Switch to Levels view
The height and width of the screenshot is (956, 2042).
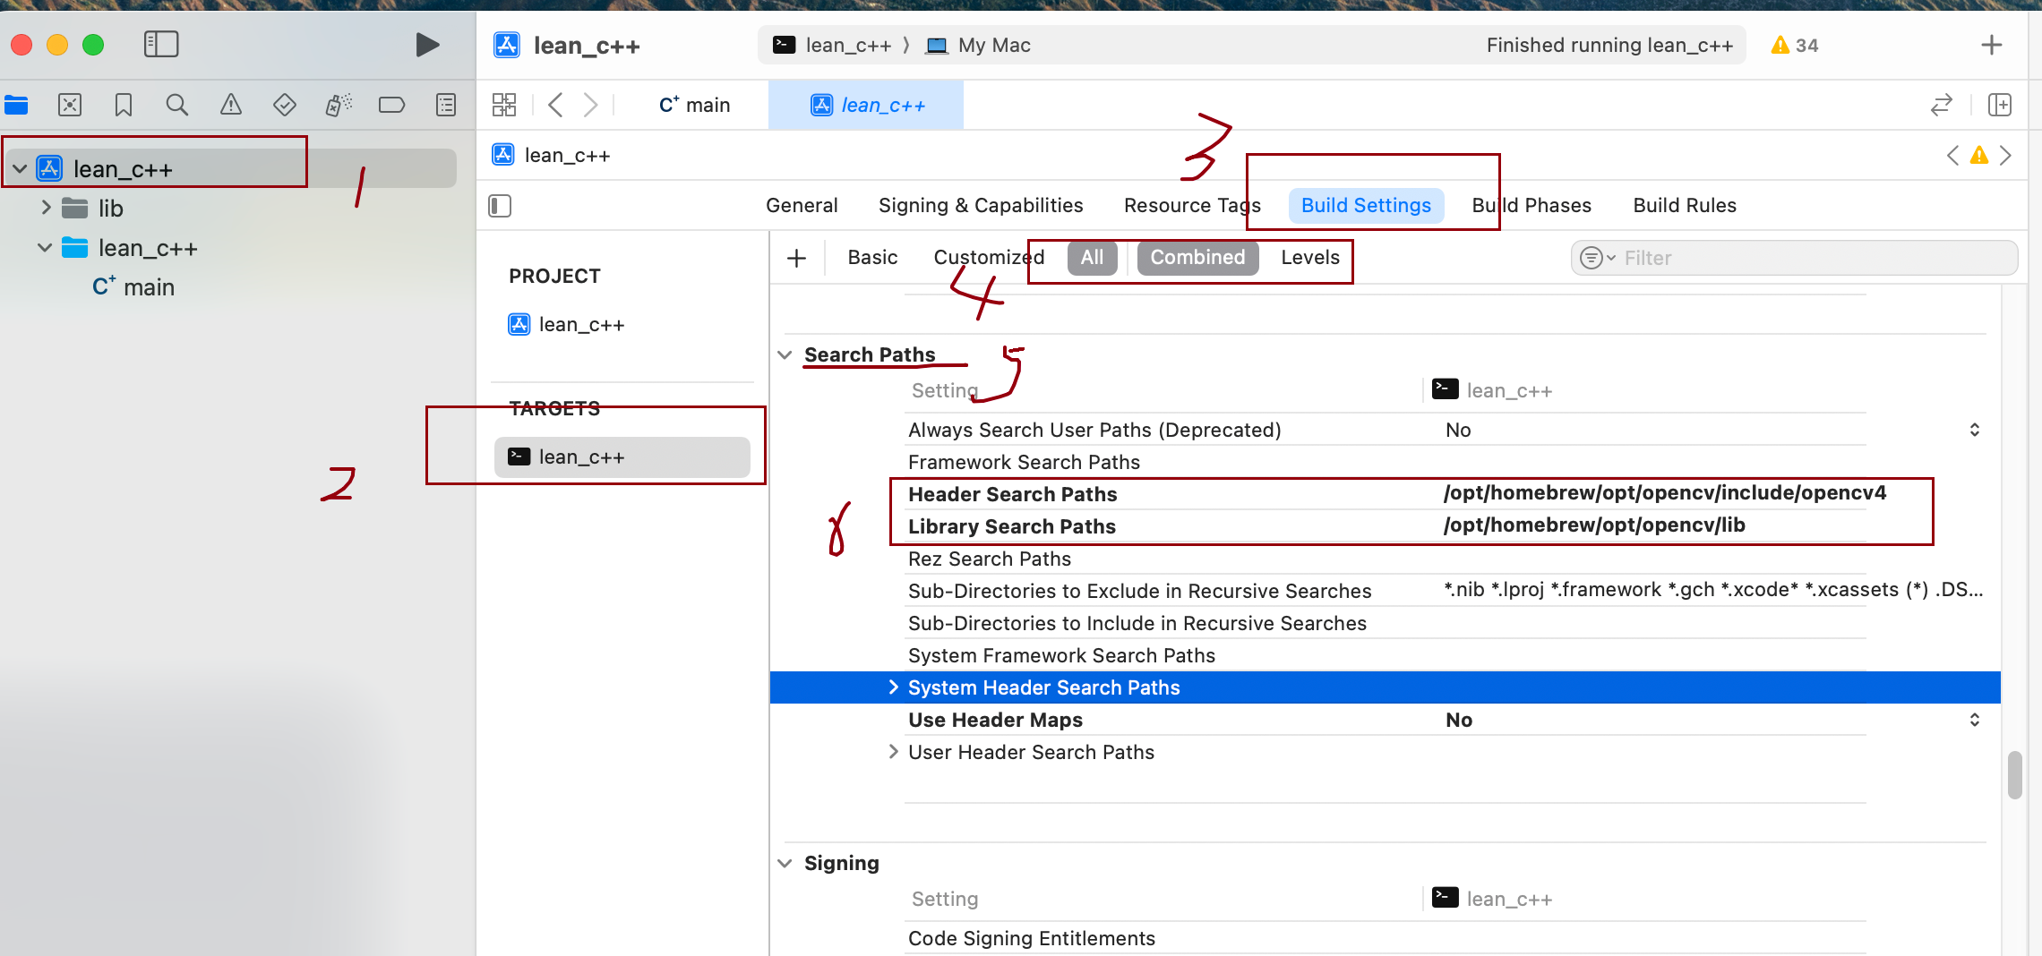coord(1309,258)
